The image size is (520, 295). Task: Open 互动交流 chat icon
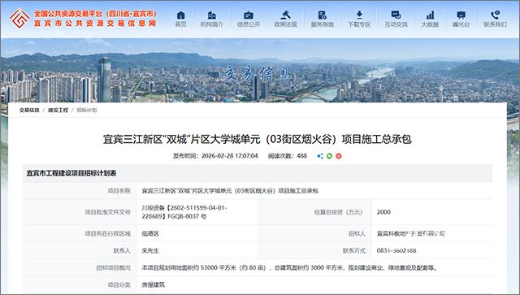[396, 15]
